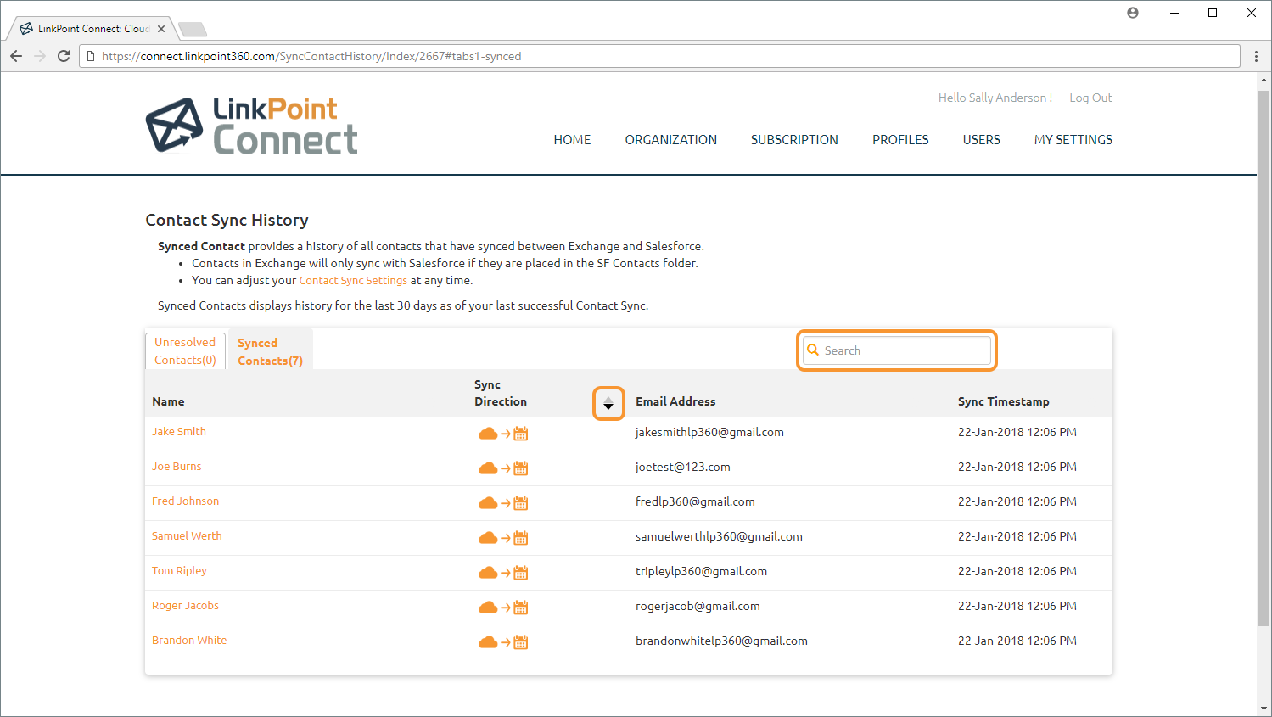
Task: Open Samuel Werth contact link
Action: (x=187, y=536)
